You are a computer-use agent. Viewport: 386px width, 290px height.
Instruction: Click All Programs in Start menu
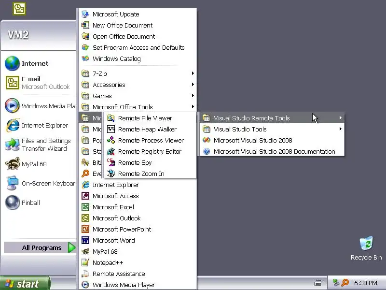(x=40, y=247)
